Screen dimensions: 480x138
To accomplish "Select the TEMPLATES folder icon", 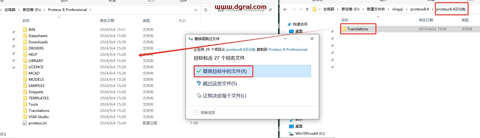I will [25, 98].
